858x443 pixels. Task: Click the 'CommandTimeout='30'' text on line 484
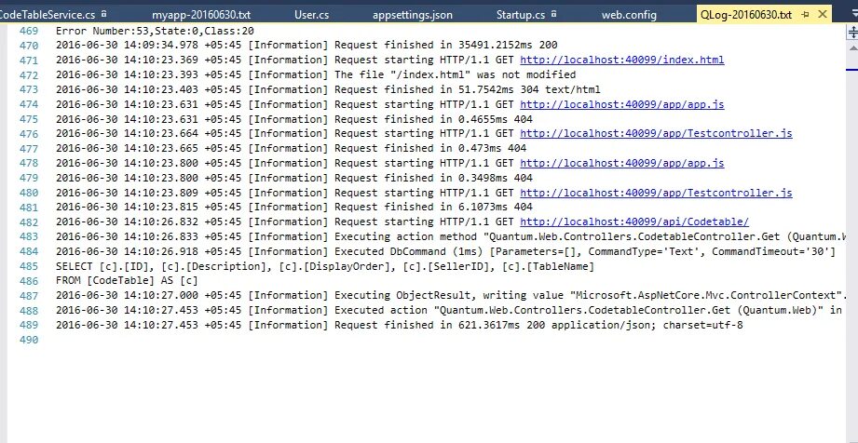[773, 251]
